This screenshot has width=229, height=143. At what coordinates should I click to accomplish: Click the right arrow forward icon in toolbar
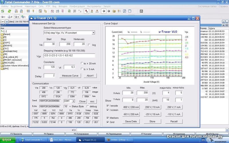tap(109, 11)
